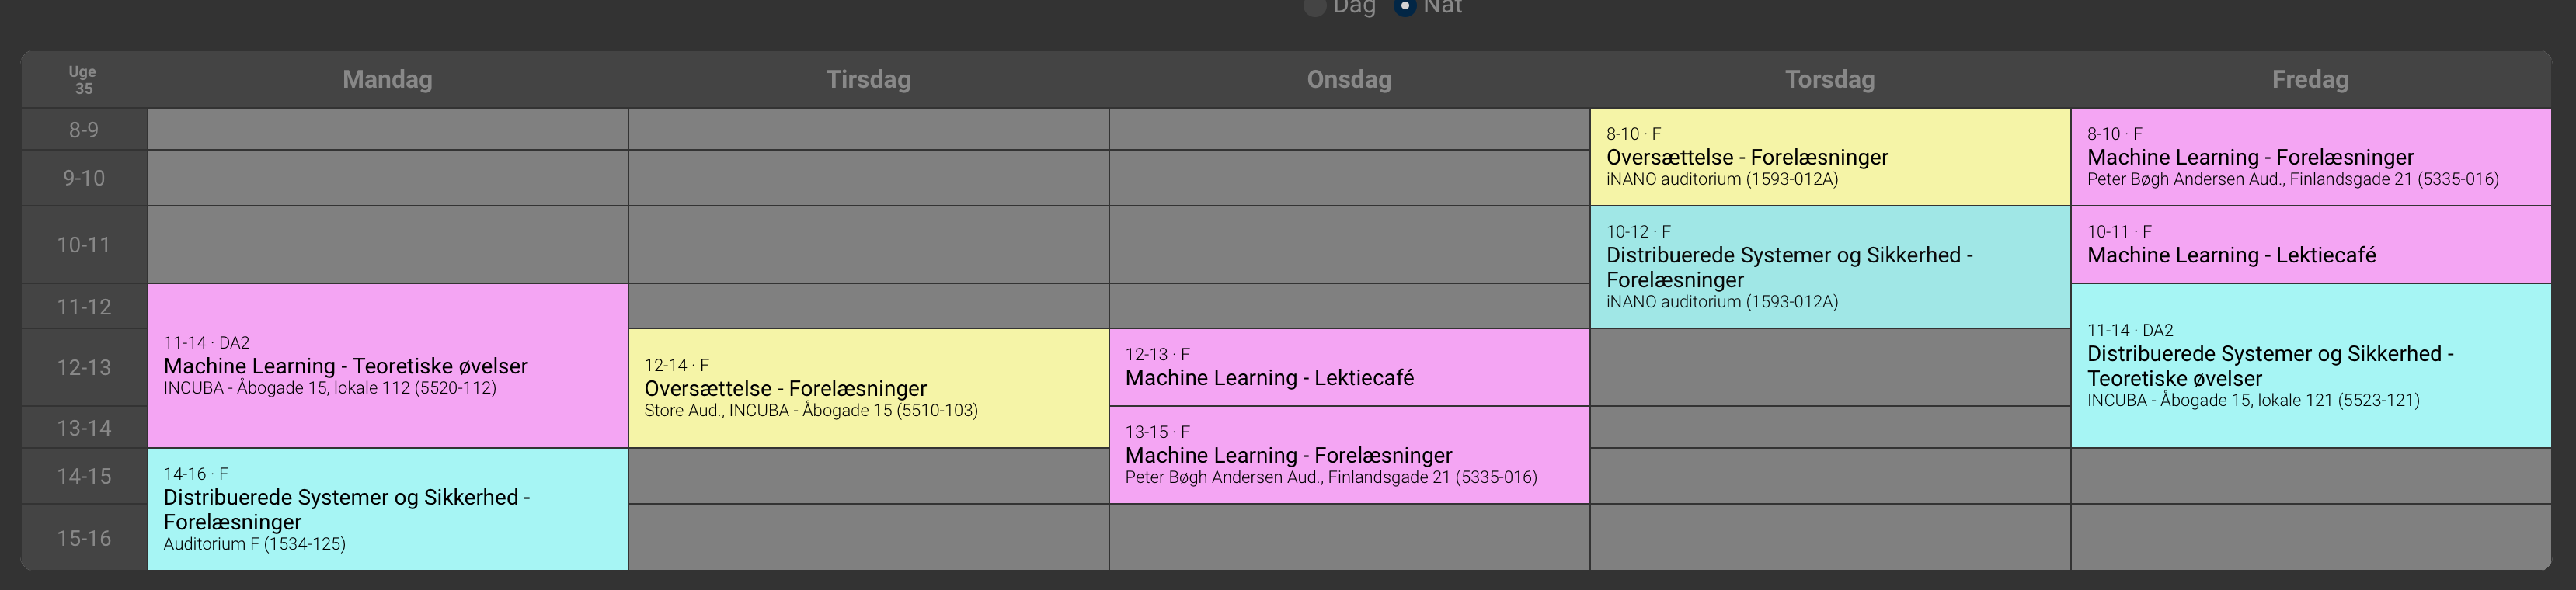Click the 8-9 time slot label
Viewport: 2576px width, 590px height.
point(84,130)
